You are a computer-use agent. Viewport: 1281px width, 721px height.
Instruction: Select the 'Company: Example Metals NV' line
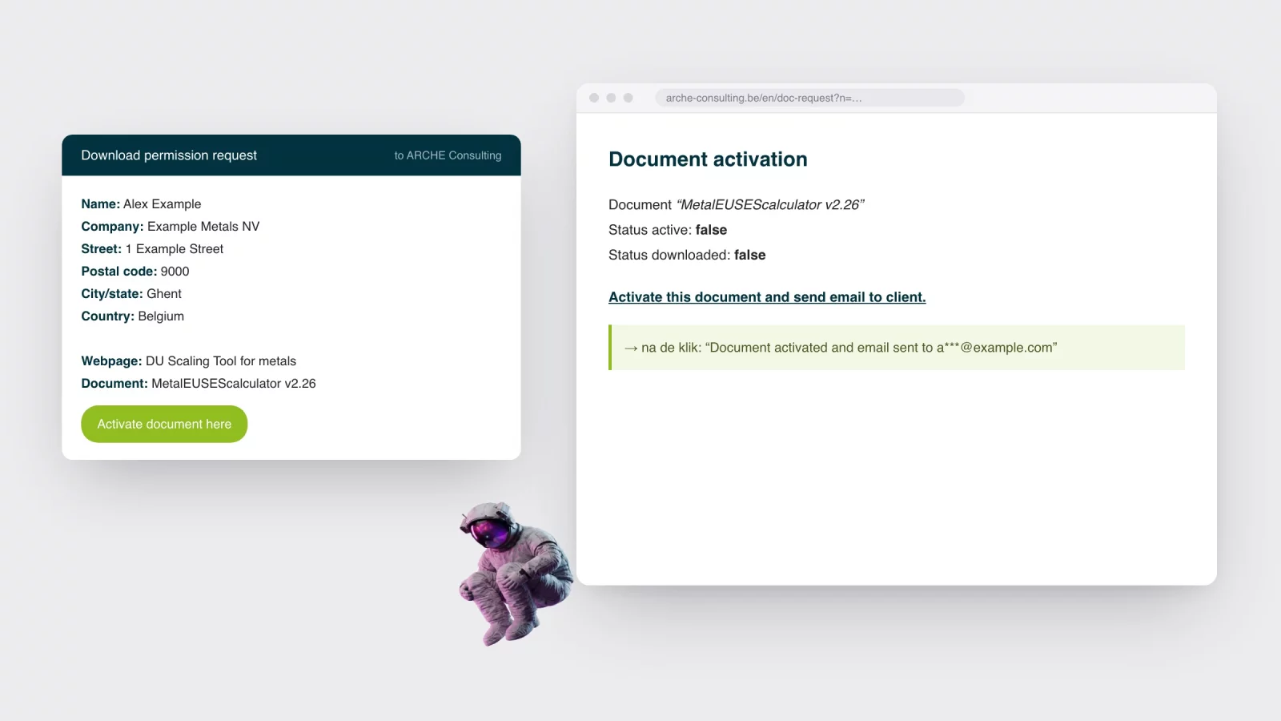click(171, 227)
